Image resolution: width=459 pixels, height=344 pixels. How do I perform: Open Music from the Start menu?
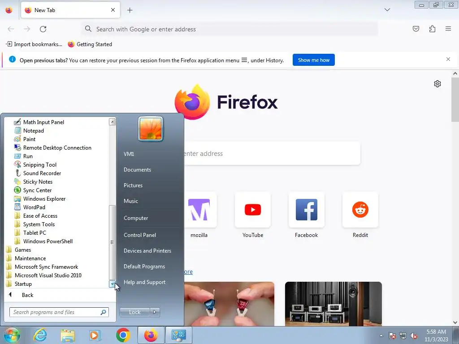130,201
